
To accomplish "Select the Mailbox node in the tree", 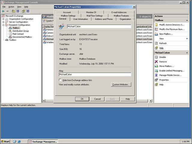I will 16,28.
